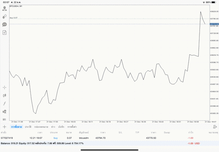
Task: Open the chat messages bubble icon
Action: pyautogui.click(x=4, y=24)
